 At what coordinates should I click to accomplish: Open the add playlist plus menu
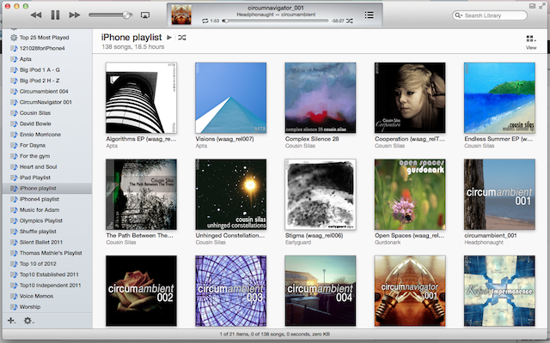coord(11,320)
